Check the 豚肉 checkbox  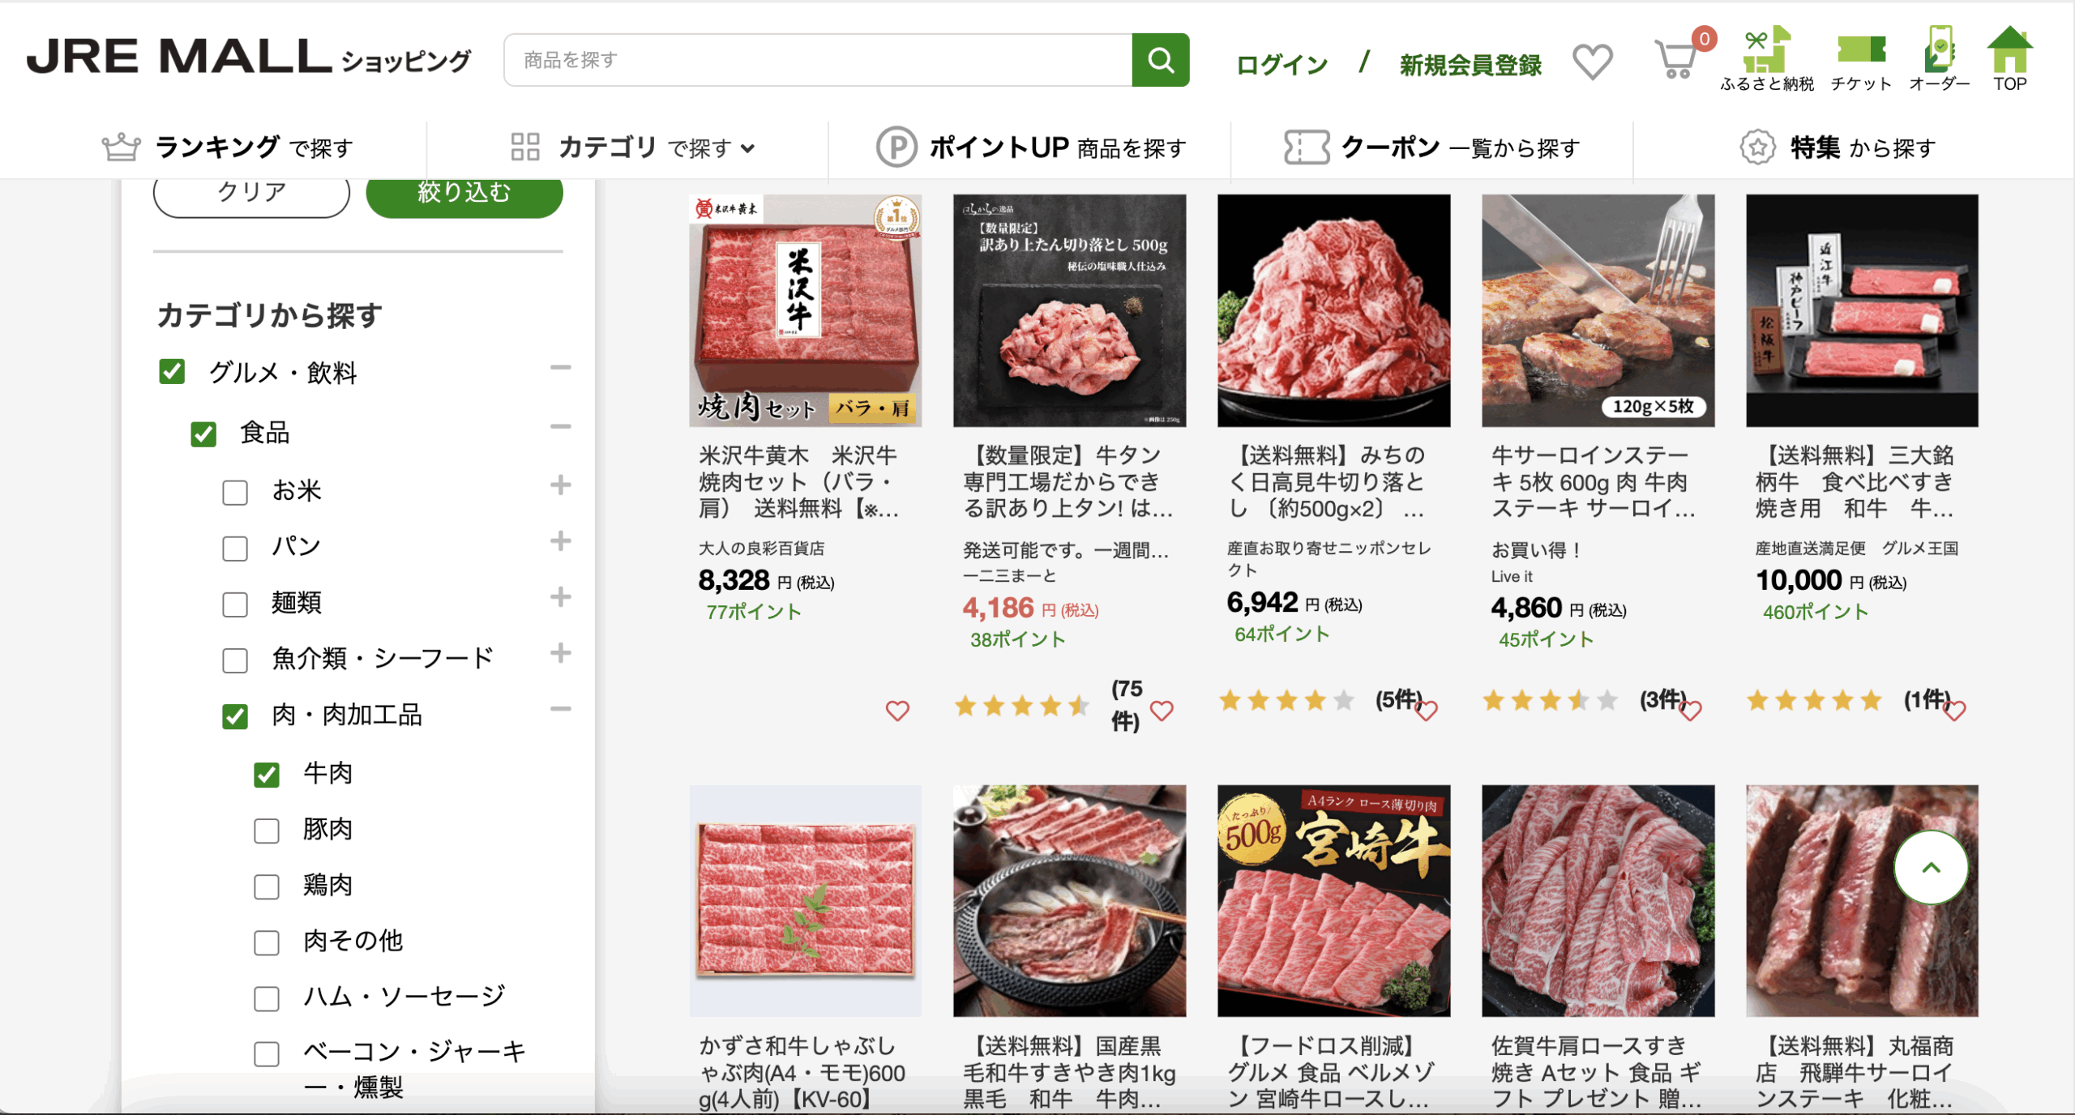pos(267,831)
